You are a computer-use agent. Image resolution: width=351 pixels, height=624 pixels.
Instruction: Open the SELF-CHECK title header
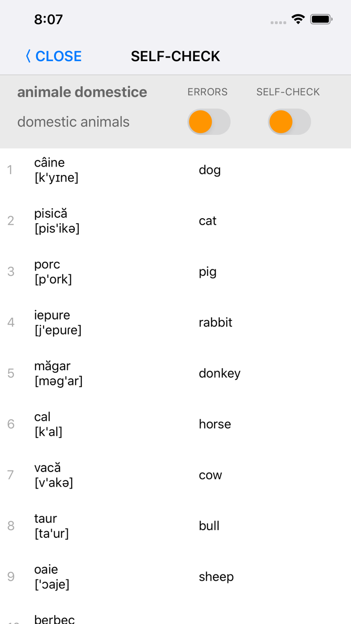point(175,56)
